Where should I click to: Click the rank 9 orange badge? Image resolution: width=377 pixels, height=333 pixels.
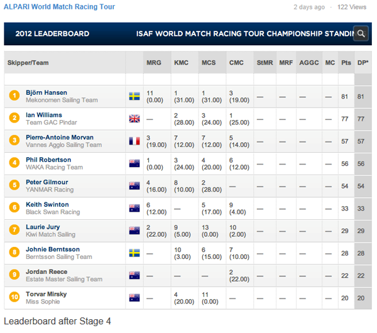(14, 275)
